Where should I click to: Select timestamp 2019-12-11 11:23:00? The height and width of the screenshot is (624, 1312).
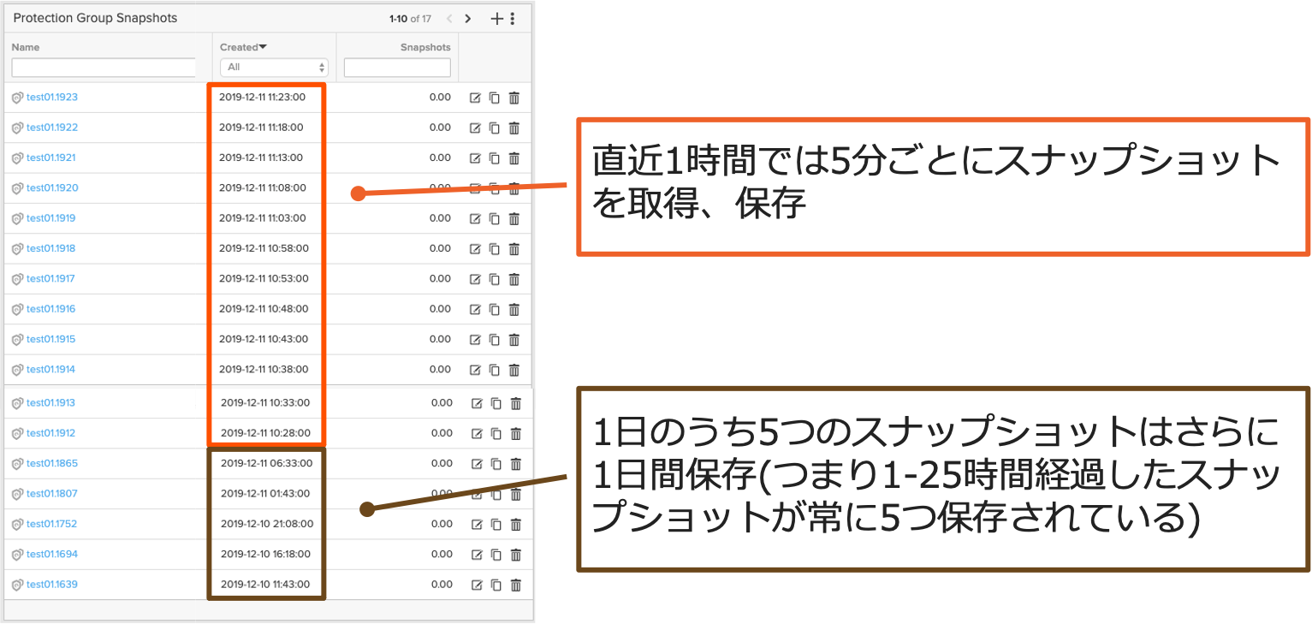[262, 98]
